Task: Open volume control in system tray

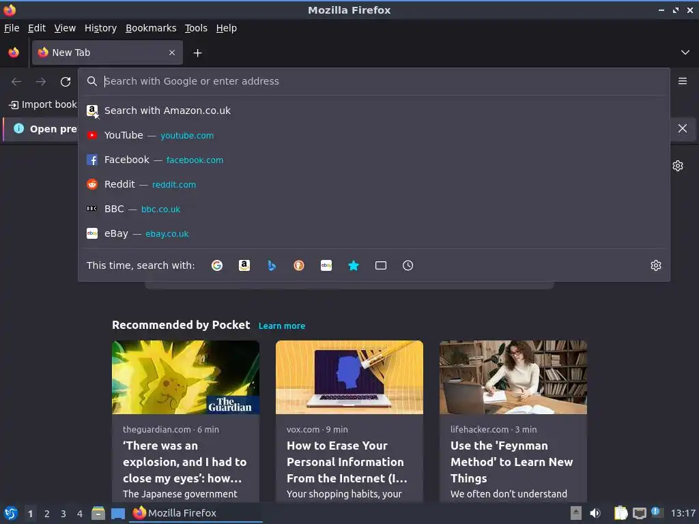Action: [595, 513]
